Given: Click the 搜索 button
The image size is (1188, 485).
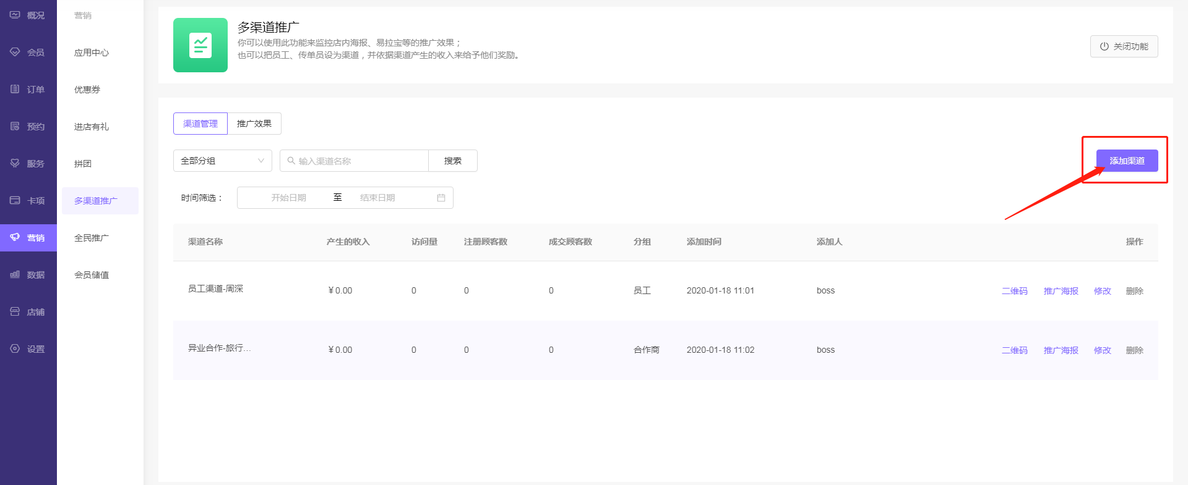Looking at the screenshot, I should (x=453, y=161).
